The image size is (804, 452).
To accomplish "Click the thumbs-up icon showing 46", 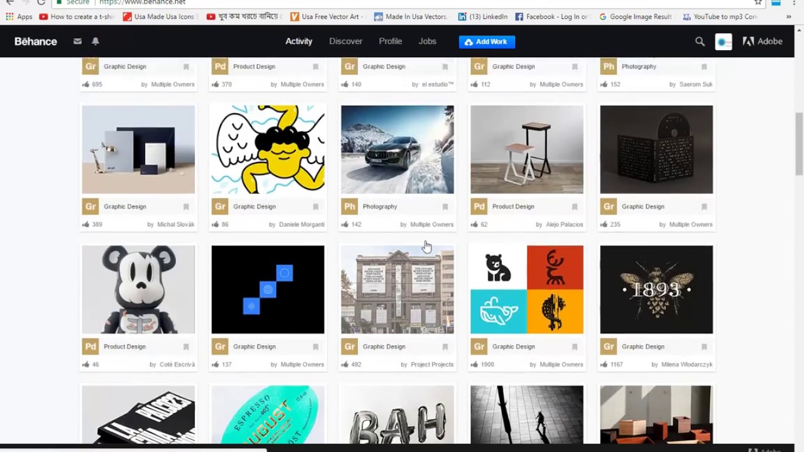I will pos(85,364).
